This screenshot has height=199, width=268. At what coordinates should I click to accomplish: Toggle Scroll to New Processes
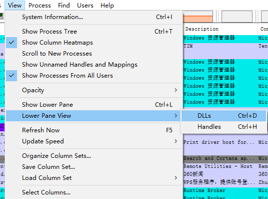point(93,54)
